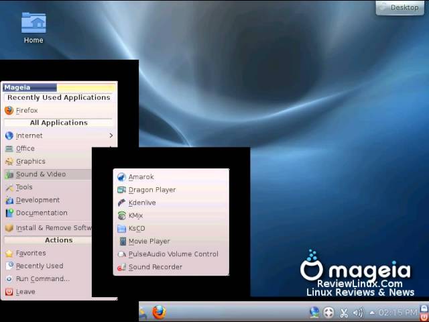Launch Dragon Player
Image resolution: width=429 pixels, height=322 pixels.
coord(171,190)
